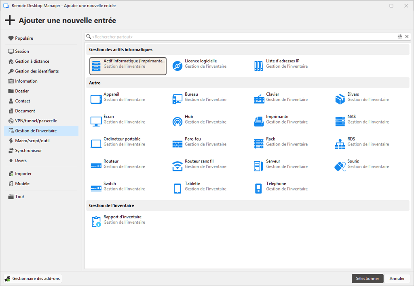414x286 pixels.
Task: Pick the Clavier keyboard icon
Action: tap(258, 99)
